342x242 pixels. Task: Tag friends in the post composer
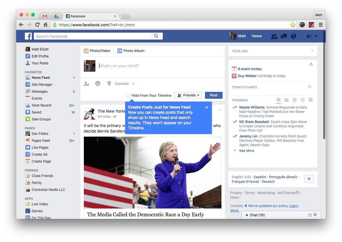click(x=86, y=83)
